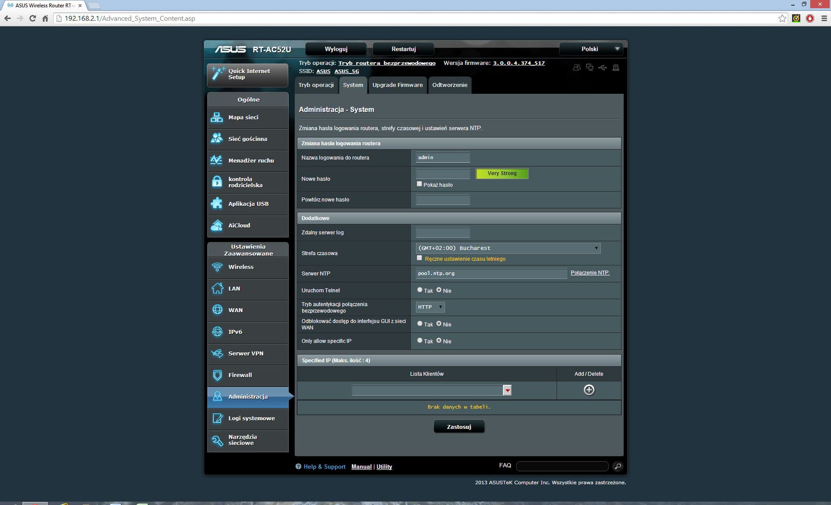Click the Restartuj button
This screenshot has width=831, height=505.
tap(403, 49)
